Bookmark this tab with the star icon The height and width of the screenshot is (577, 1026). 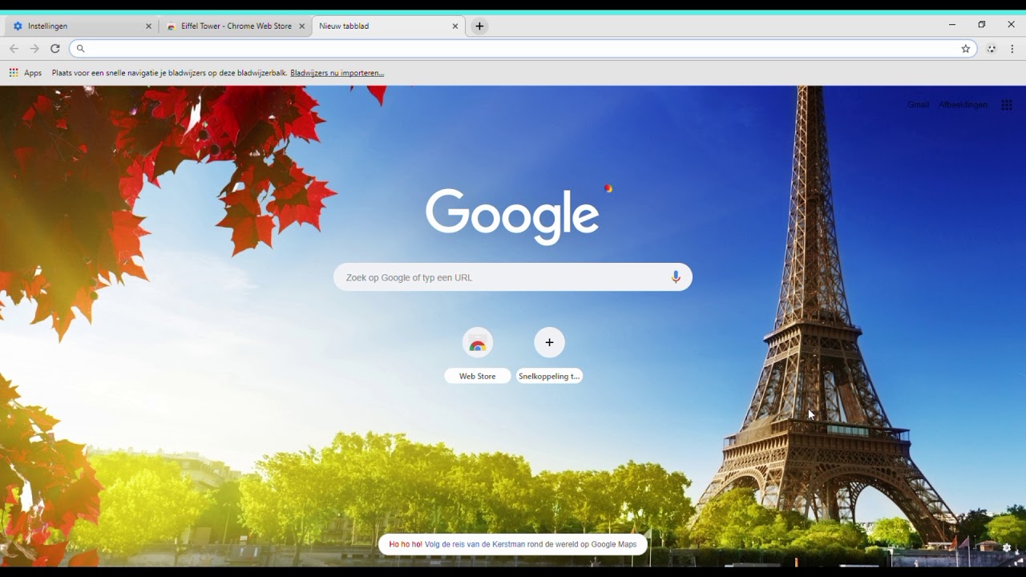966,49
